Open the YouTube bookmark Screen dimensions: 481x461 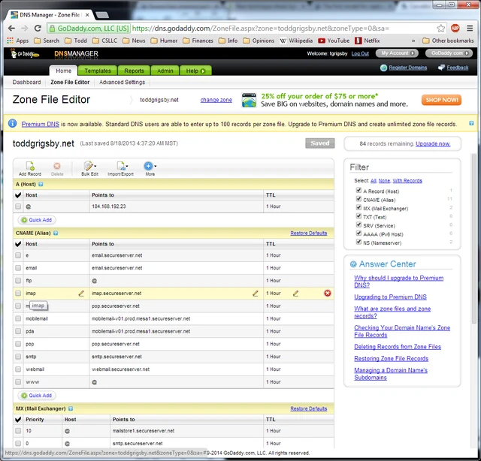(334, 41)
